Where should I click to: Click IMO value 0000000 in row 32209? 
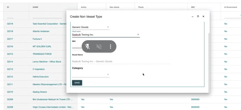[195, 99]
